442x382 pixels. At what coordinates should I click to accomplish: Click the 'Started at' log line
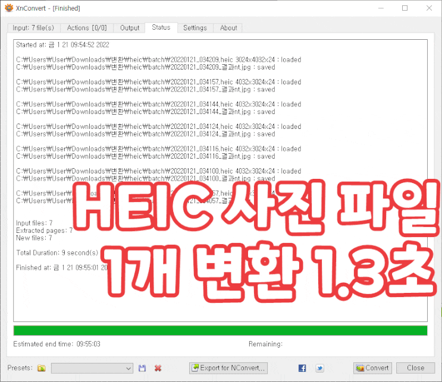coord(62,45)
